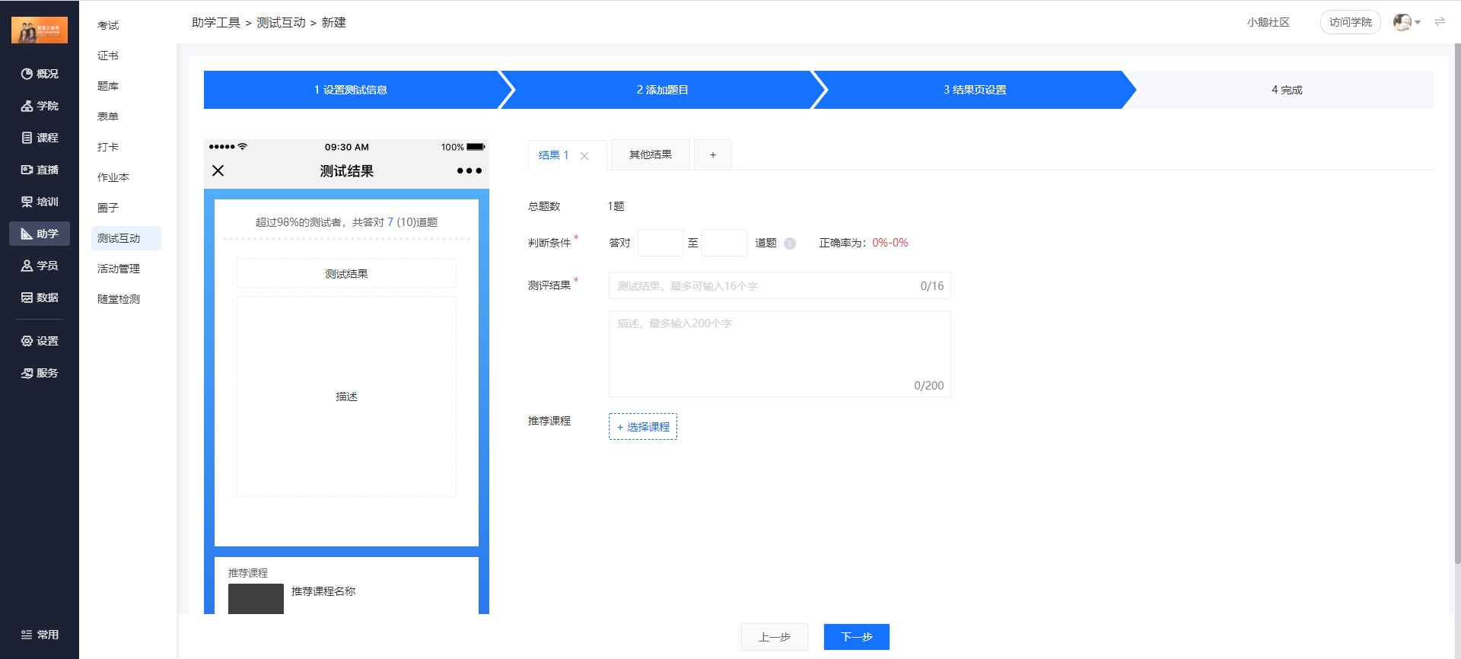This screenshot has height=659, width=1461.
Task: Switch to the 其他结果 tab
Action: pyautogui.click(x=650, y=155)
